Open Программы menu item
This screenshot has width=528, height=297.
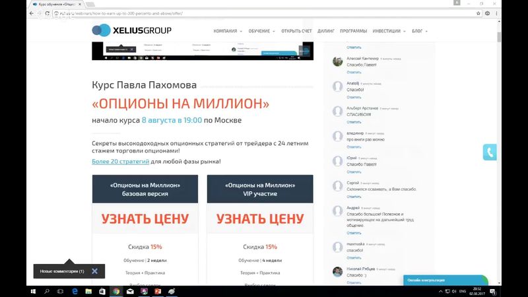tap(353, 31)
